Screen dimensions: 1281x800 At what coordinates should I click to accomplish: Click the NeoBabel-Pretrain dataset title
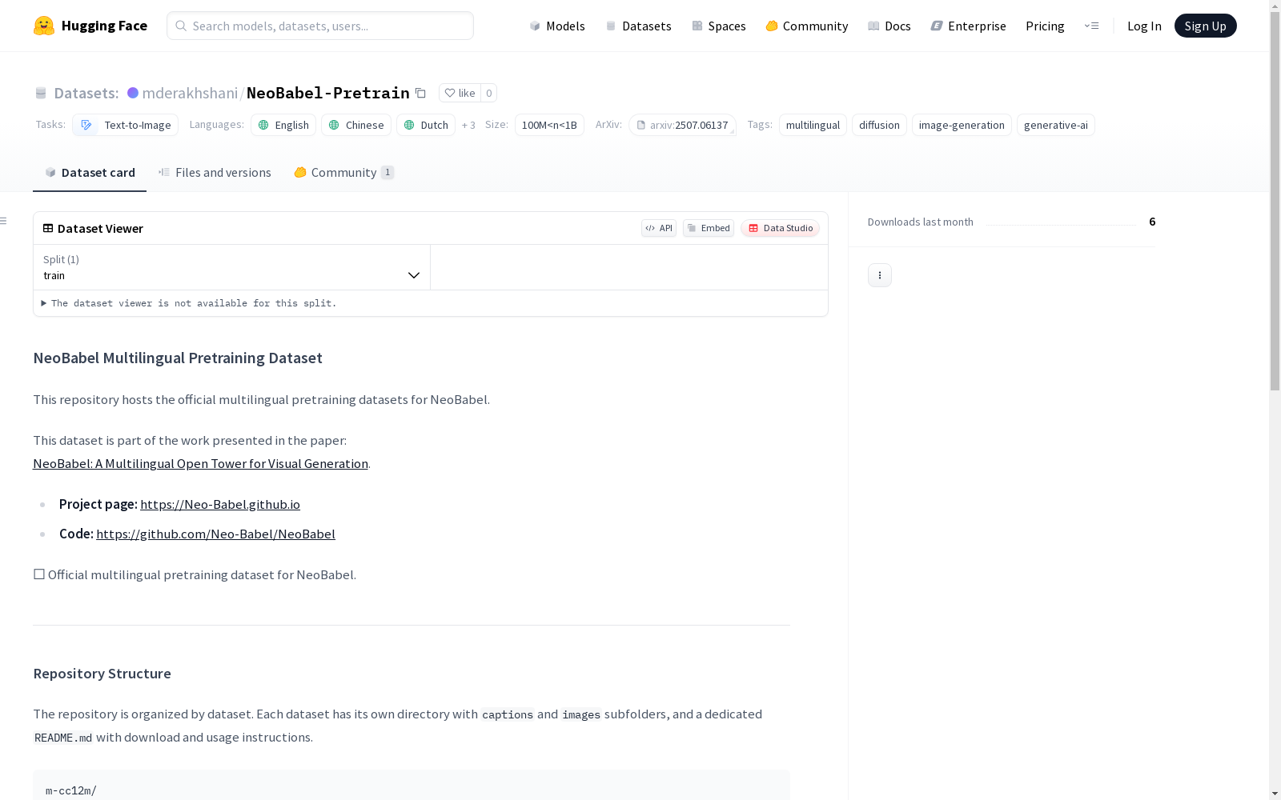coord(328,93)
